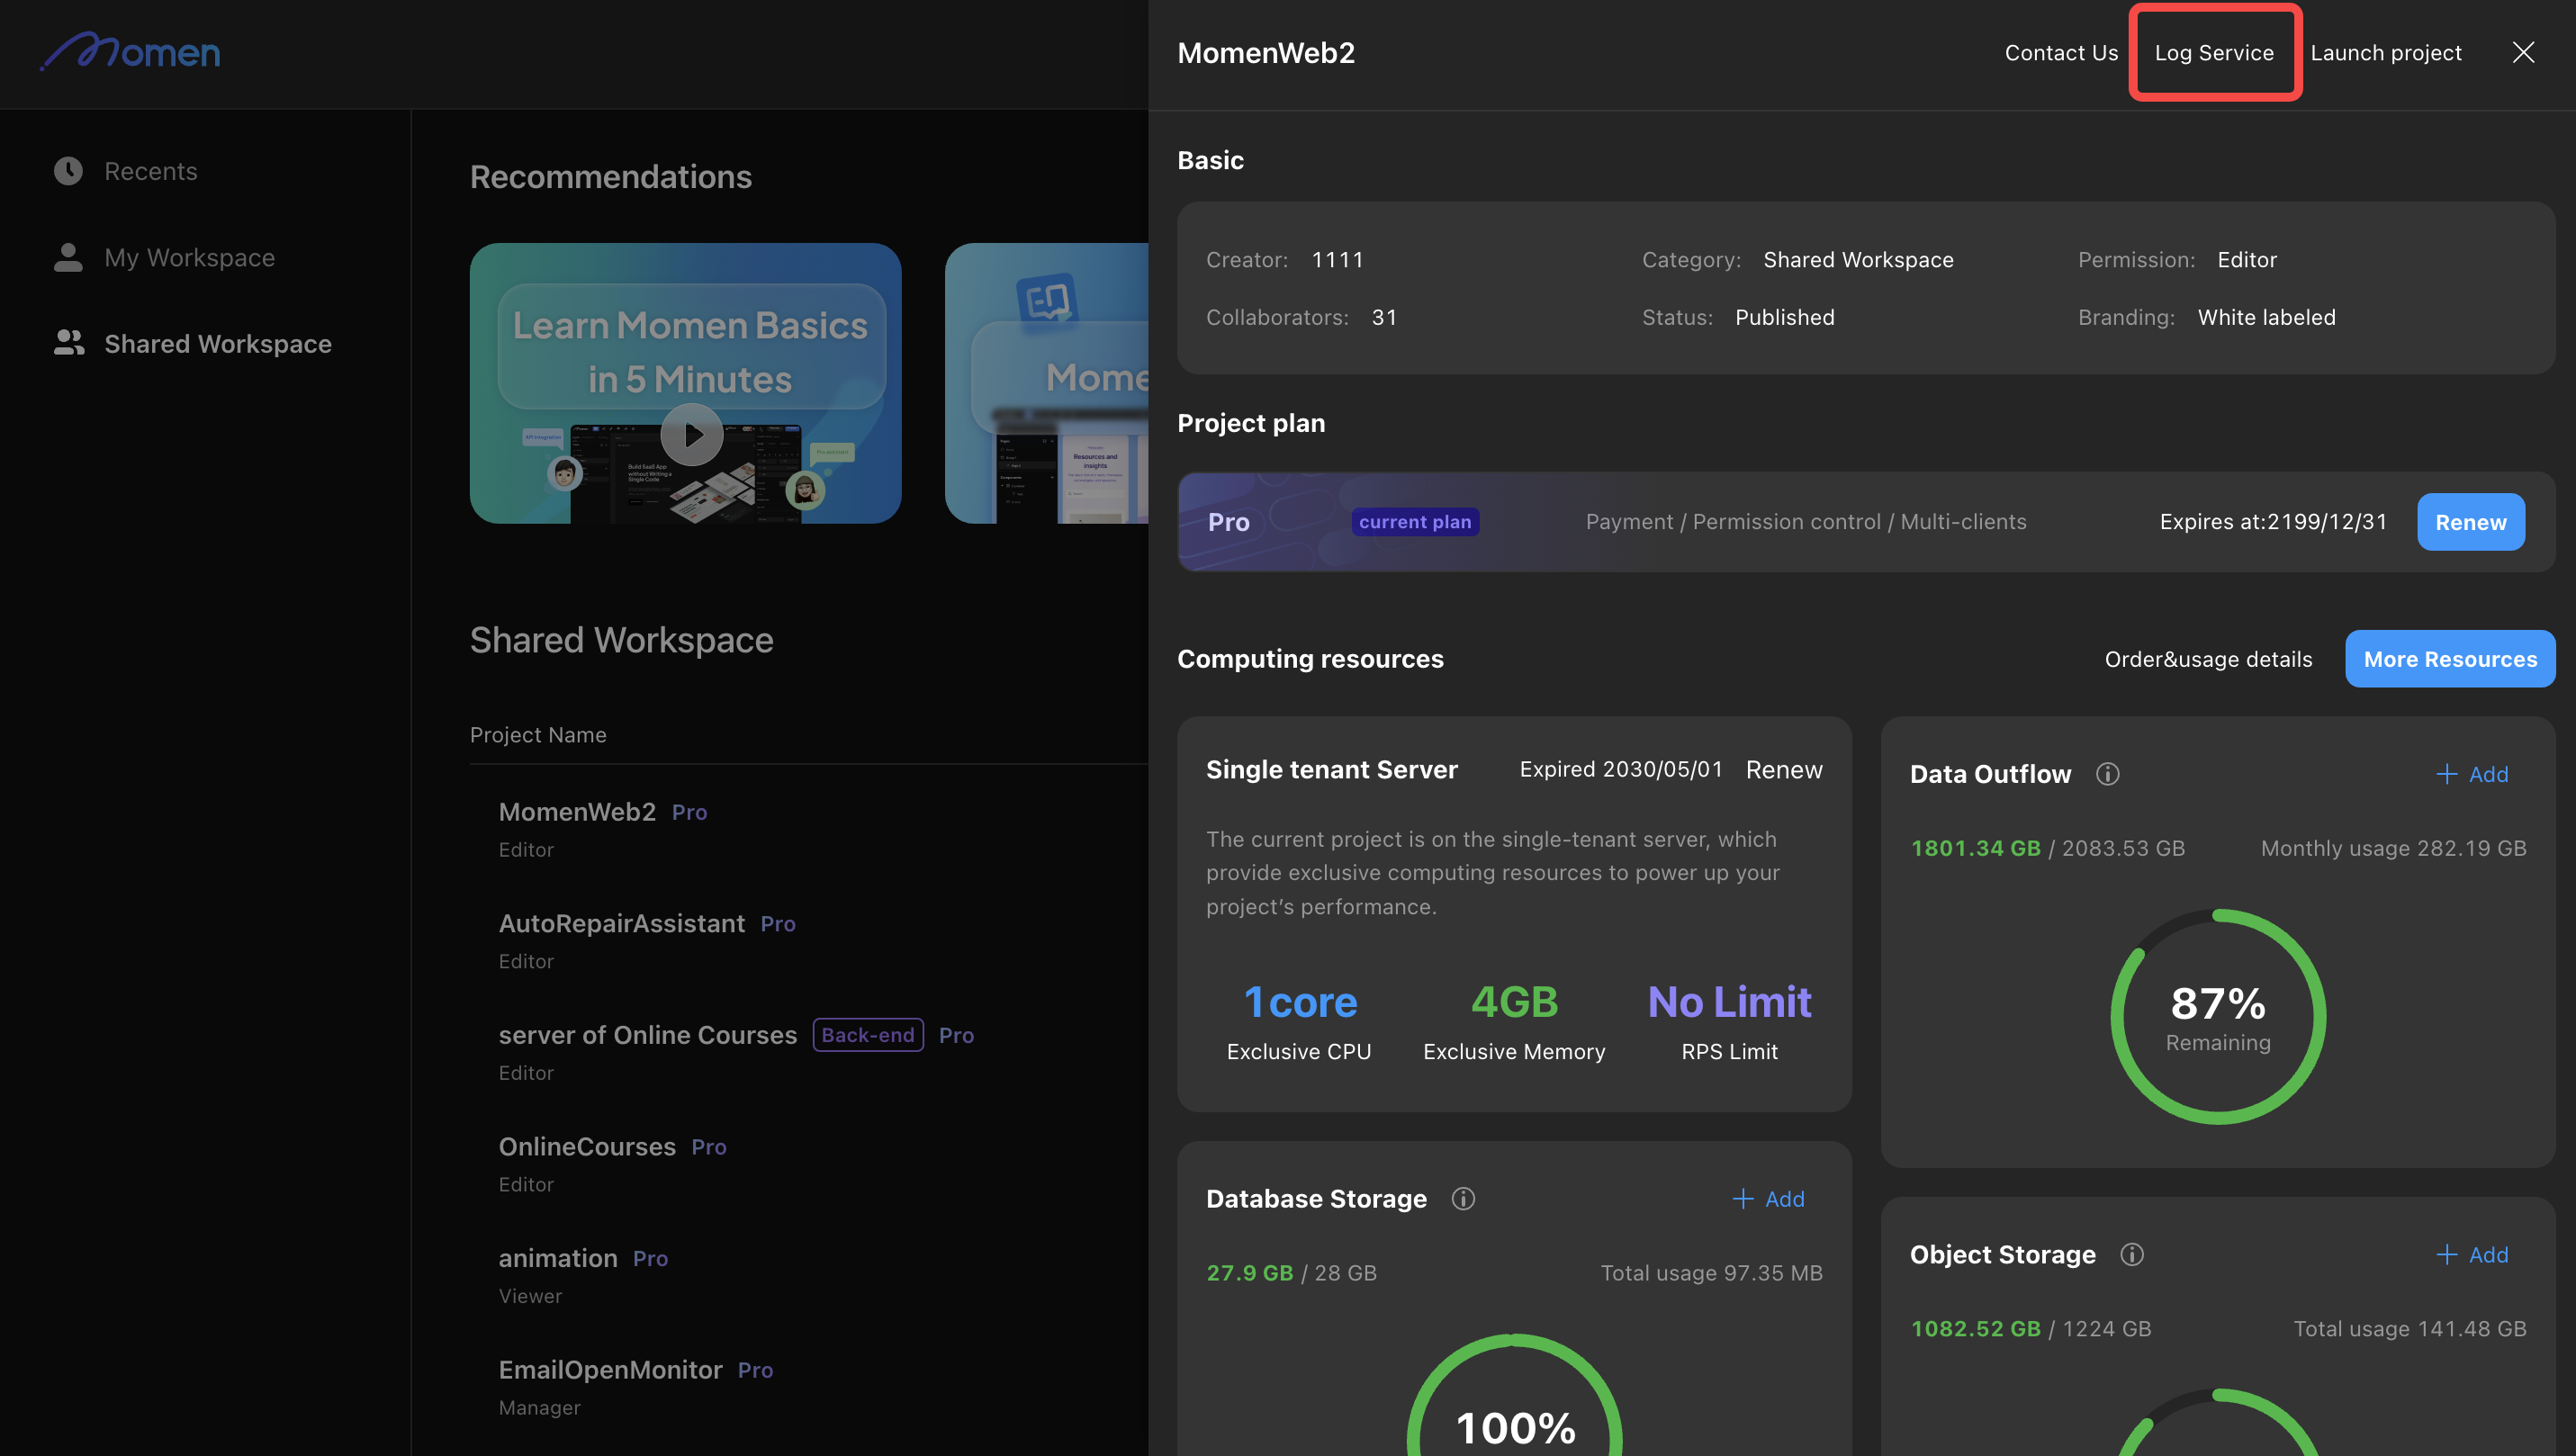Click the No Limit RPS value
The width and height of the screenshot is (2576, 1456).
pyautogui.click(x=1729, y=1002)
